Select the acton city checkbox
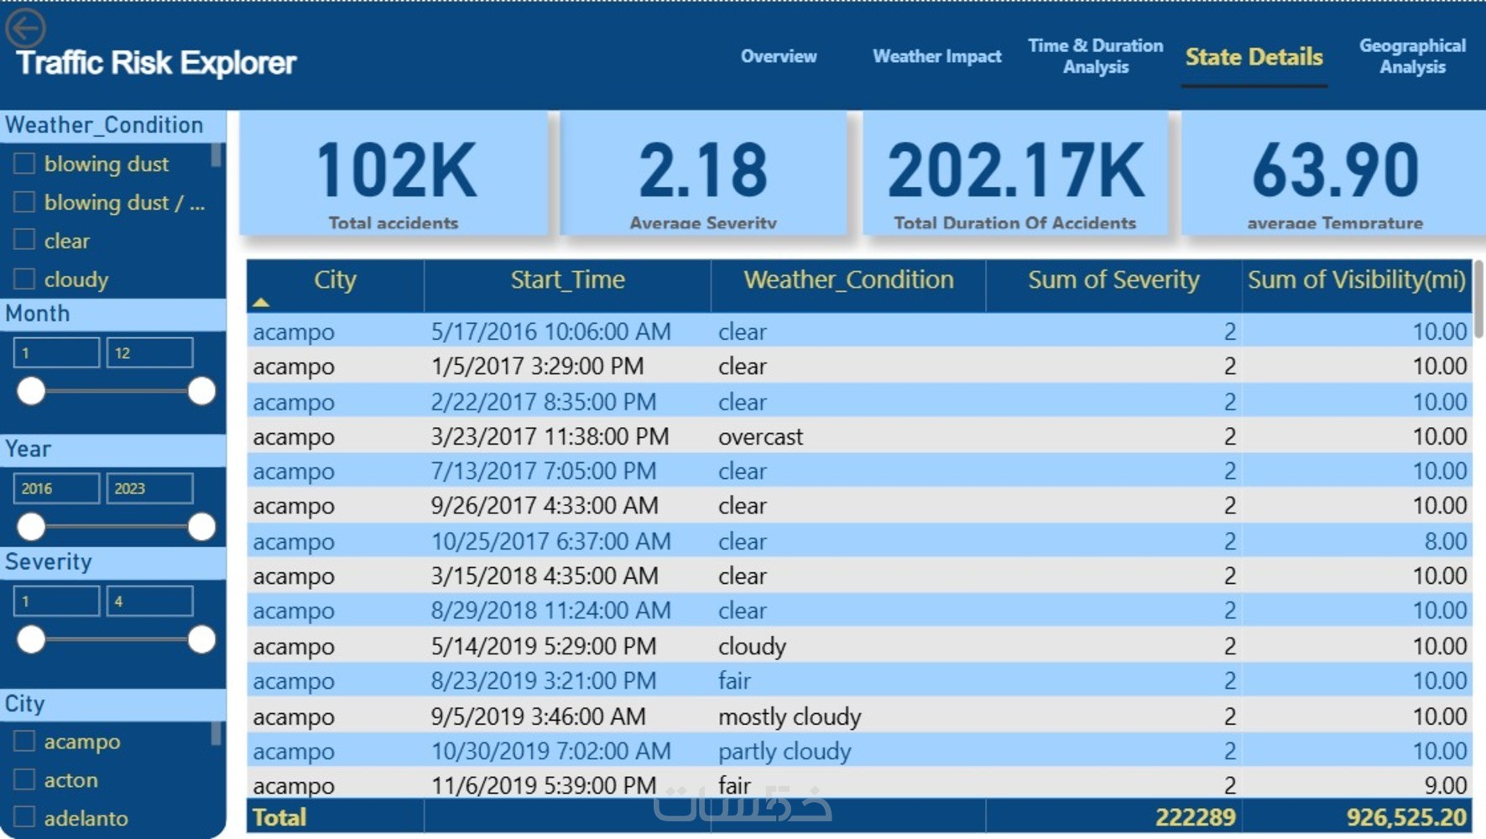1486x839 pixels. (24, 780)
